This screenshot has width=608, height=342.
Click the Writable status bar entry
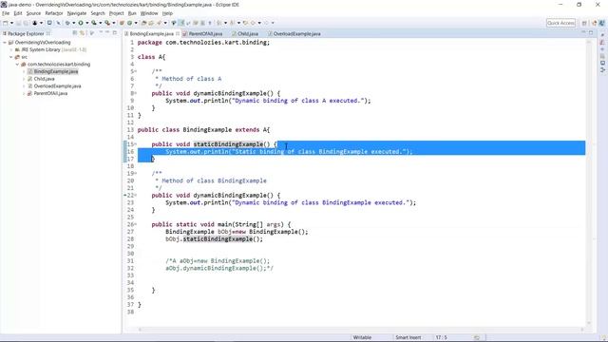click(362, 337)
